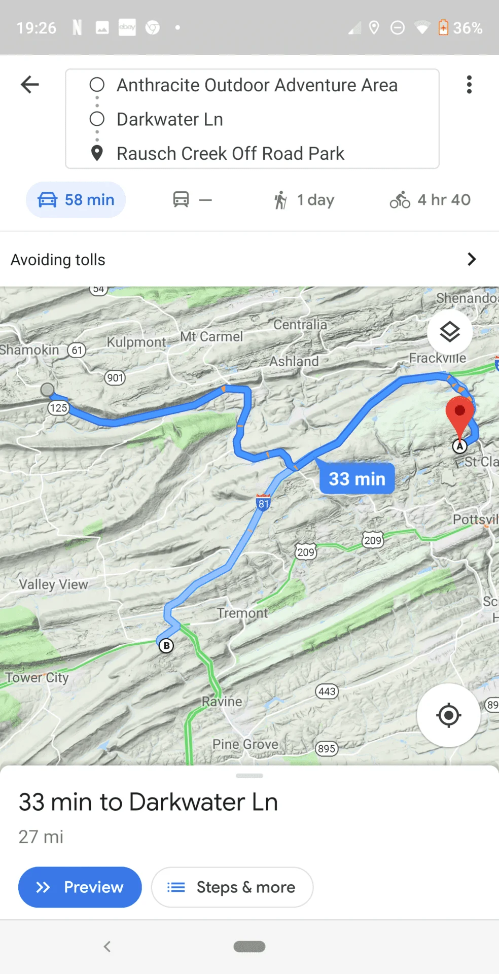Select transit travel mode
The height and width of the screenshot is (974, 499).
(x=192, y=200)
